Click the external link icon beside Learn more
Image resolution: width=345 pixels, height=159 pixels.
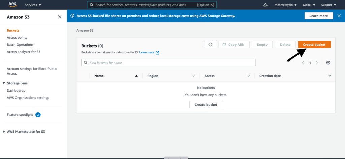[x=157, y=53]
